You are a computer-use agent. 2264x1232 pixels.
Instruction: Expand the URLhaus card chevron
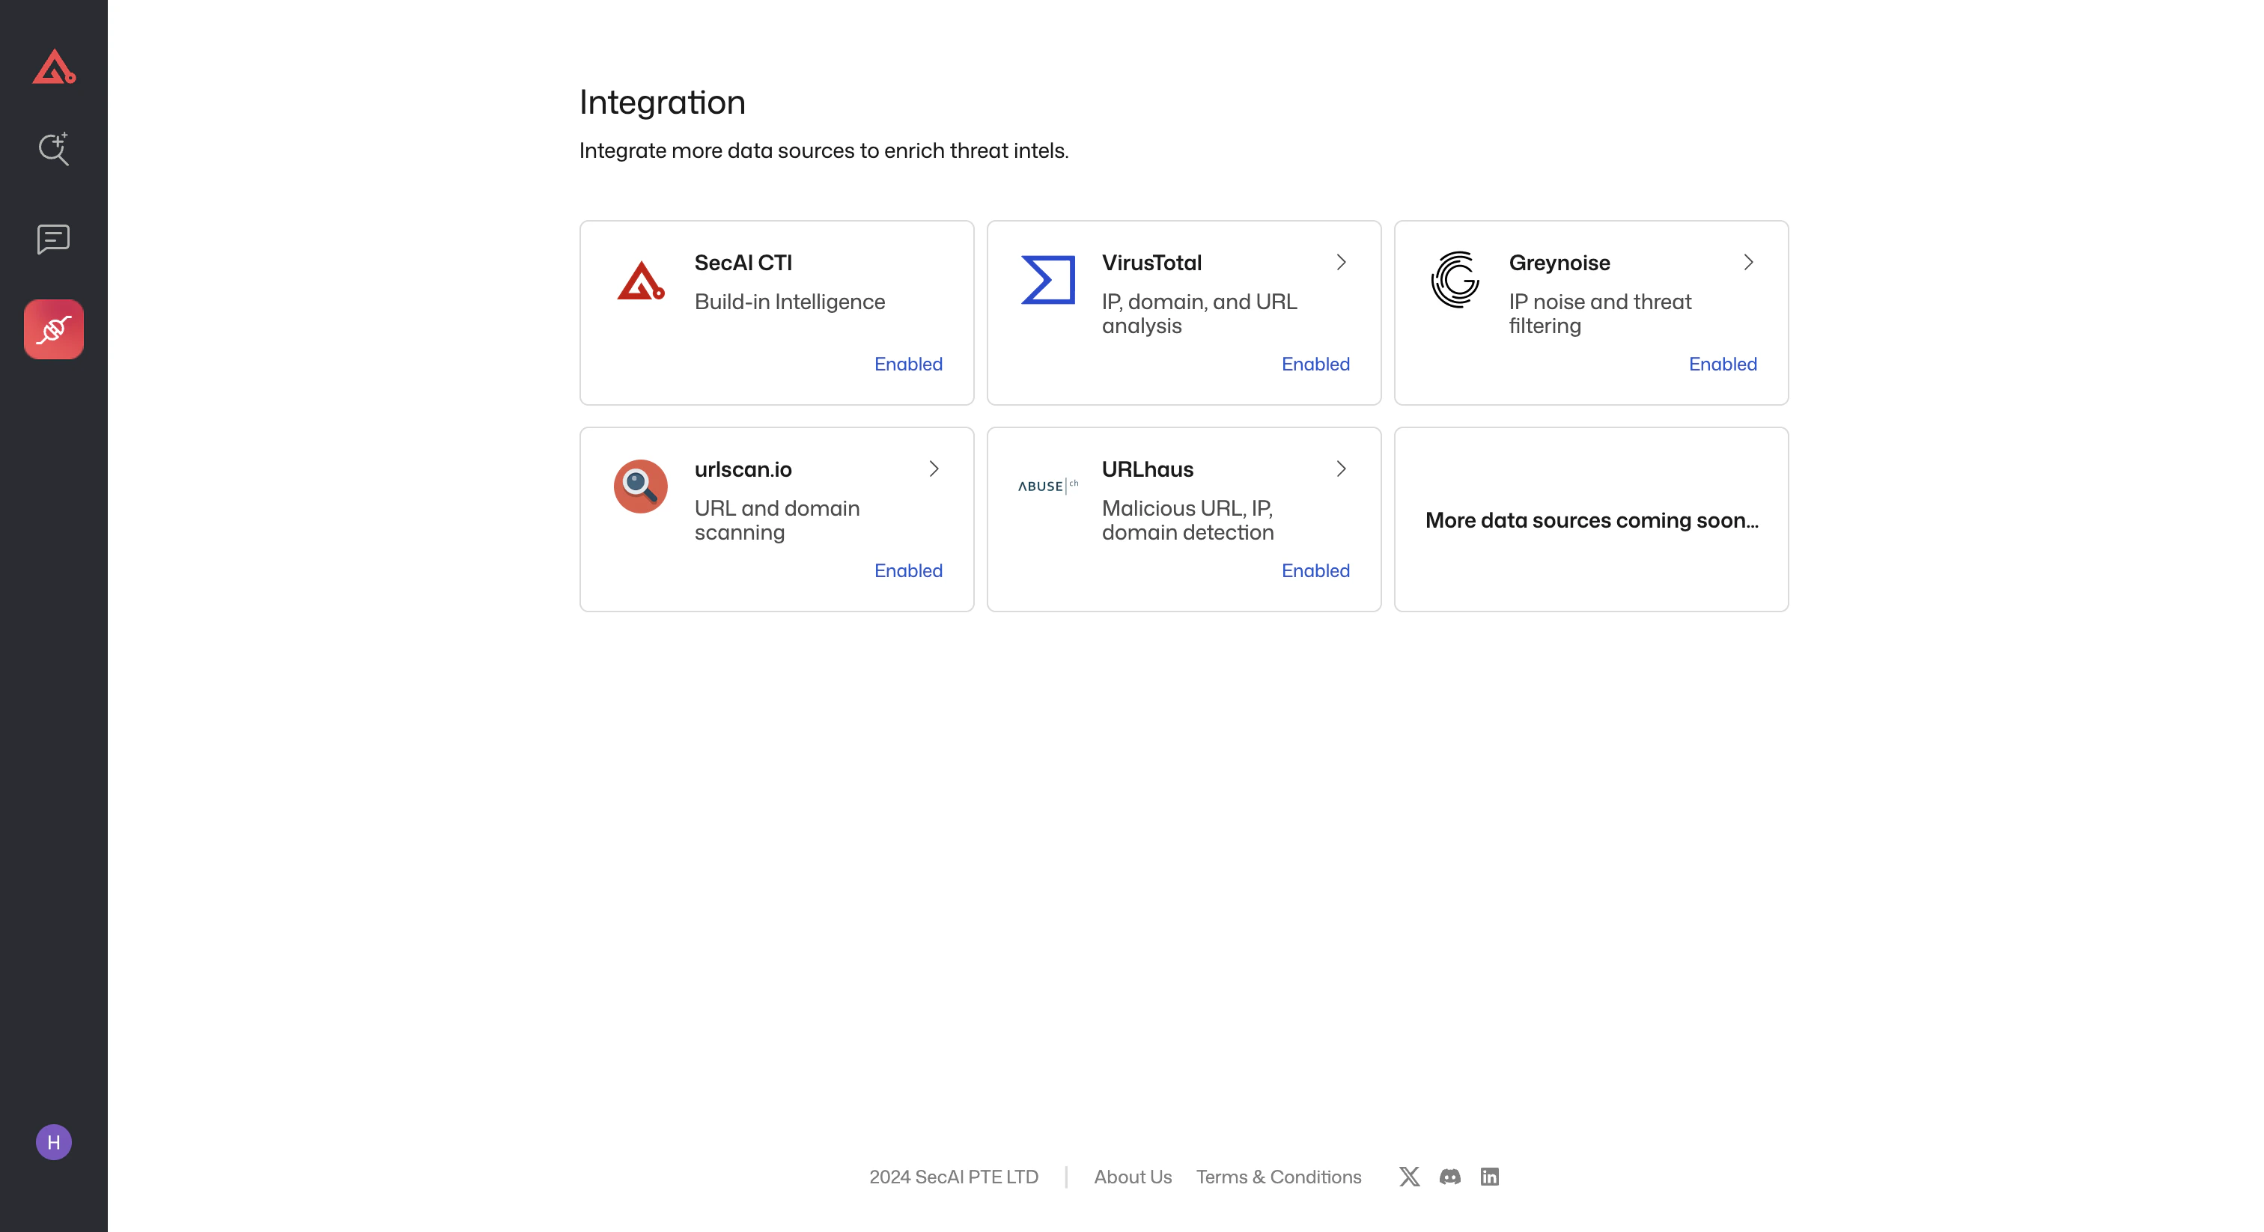point(1341,469)
